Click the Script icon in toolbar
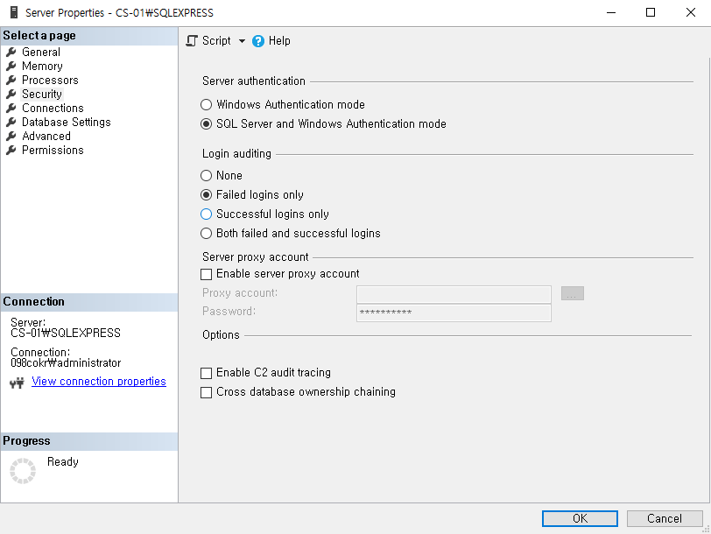 tap(193, 41)
